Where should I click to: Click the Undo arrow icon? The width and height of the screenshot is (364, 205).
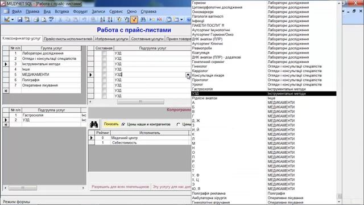pyautogui.click(x=84, y=20)
